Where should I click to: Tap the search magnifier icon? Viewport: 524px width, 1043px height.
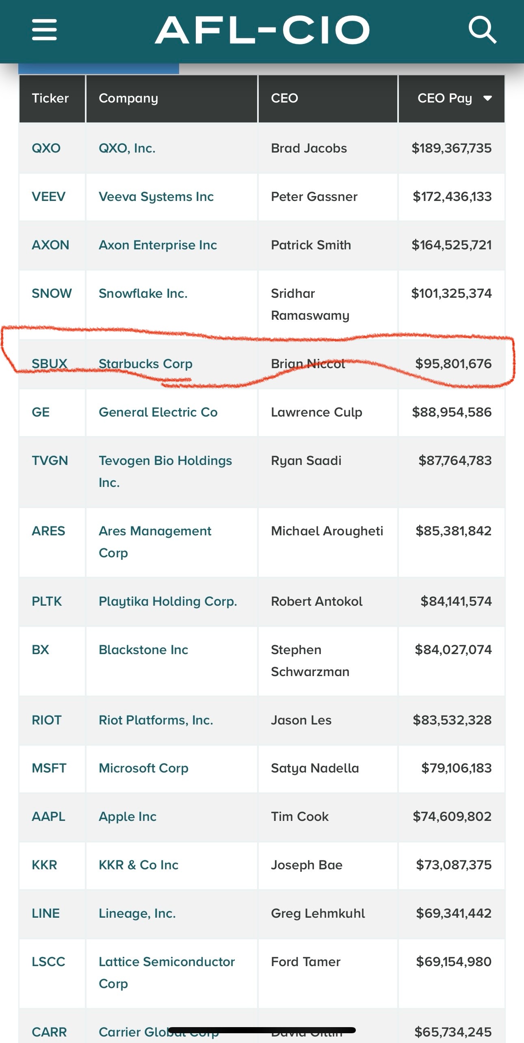(x=482, y=30)
